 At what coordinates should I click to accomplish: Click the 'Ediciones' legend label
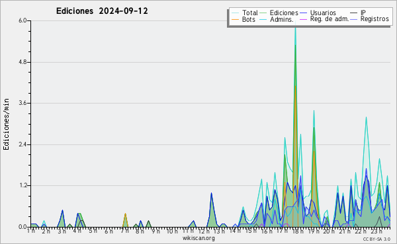pos(284,13)
